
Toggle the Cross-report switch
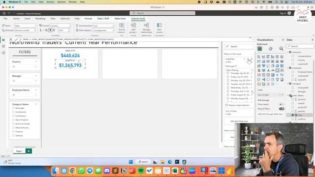[282, 104]
